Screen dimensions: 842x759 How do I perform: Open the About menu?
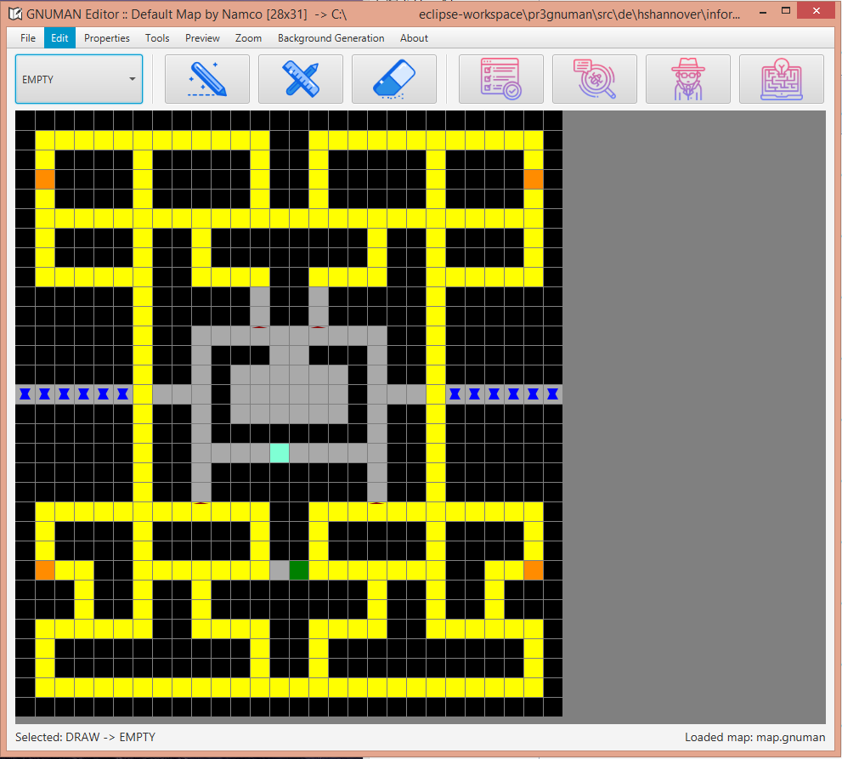[414, 38]
